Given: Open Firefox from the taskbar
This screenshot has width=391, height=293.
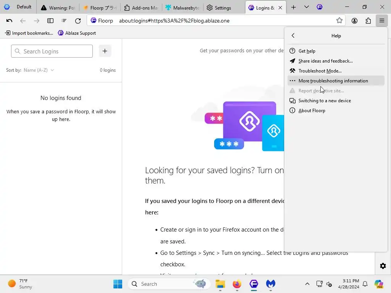Looking at the screenshot, I should point(237,284).
